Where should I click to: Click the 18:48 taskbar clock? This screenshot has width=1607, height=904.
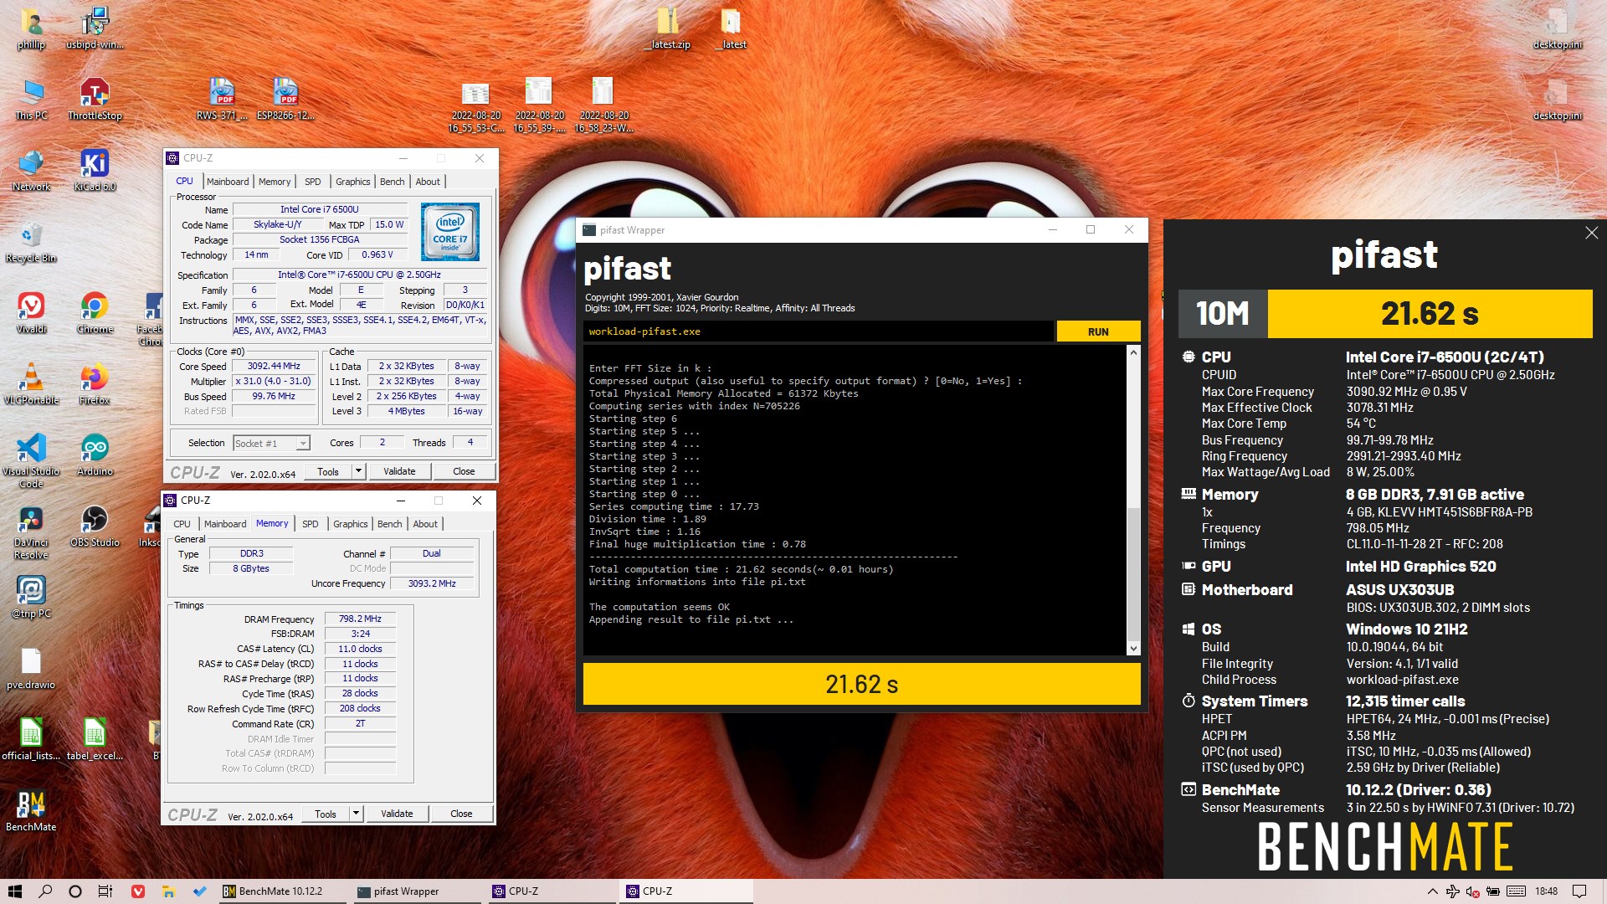click(1546, 891)
